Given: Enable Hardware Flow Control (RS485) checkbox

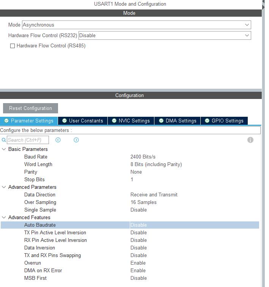Looking at the screenshot, I should pos(13,46).
